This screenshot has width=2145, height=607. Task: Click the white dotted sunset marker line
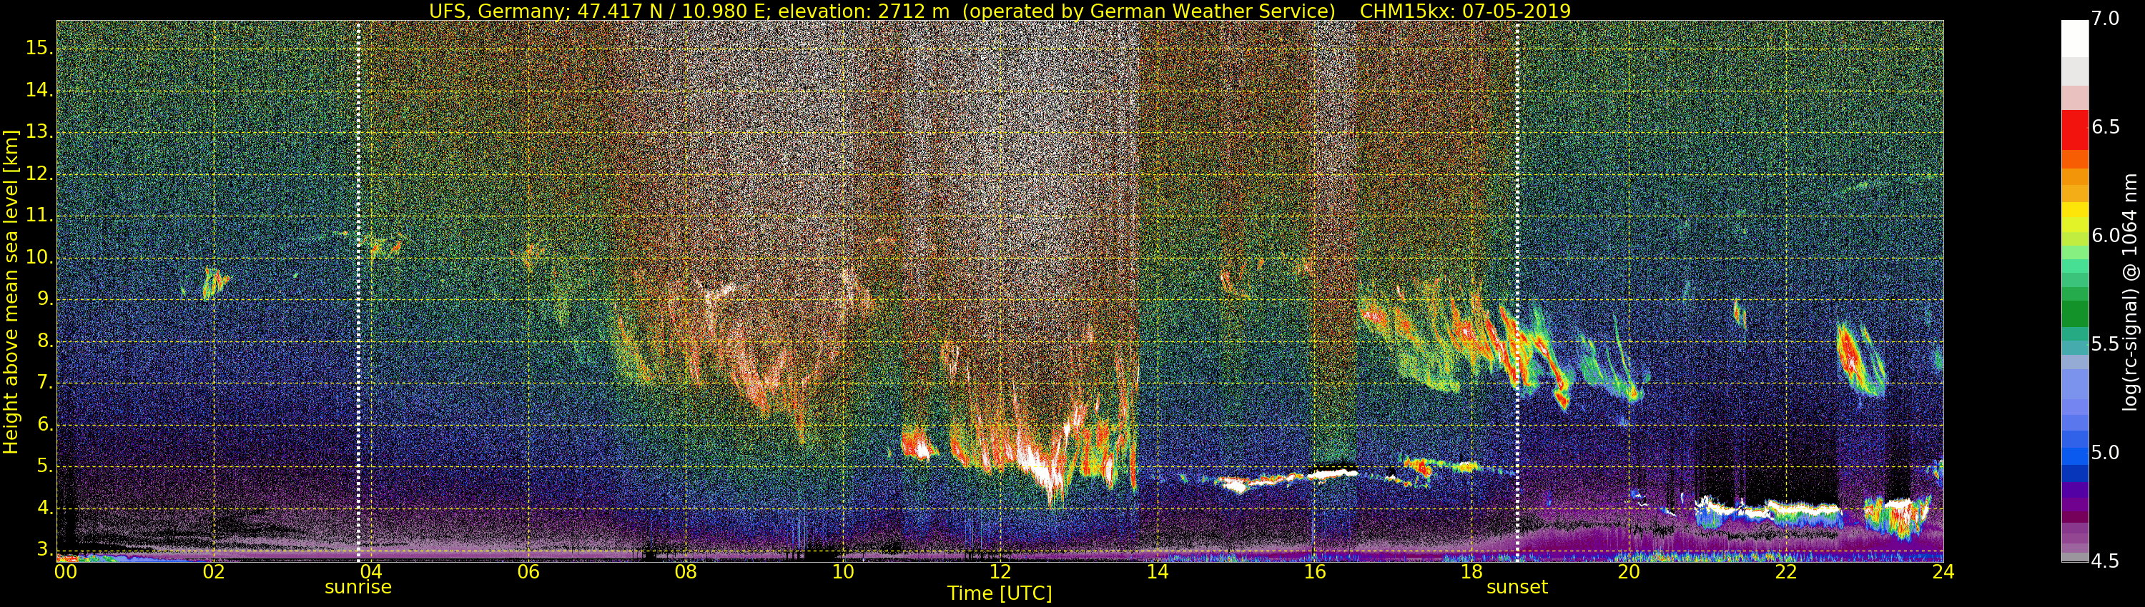tap(1517, 291)
